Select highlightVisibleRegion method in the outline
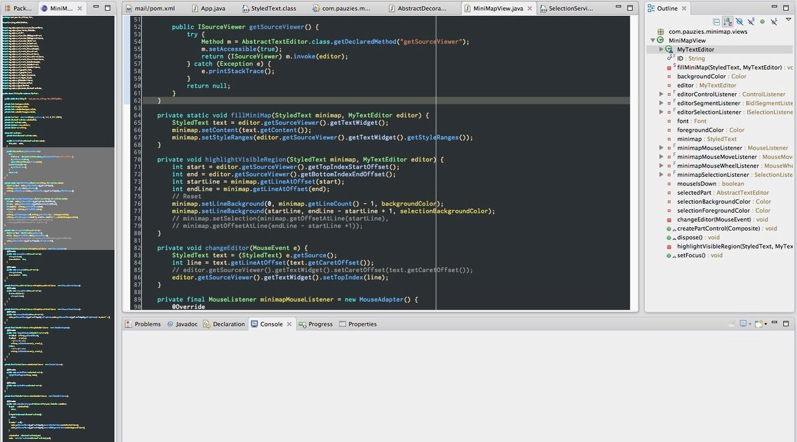 [x=735, y=247]
